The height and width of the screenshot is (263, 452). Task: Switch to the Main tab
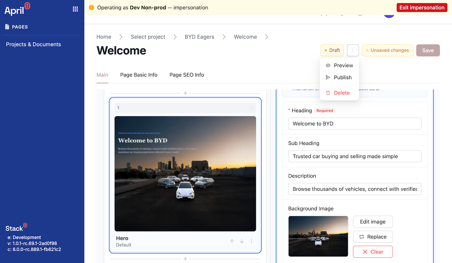[102, 75]
